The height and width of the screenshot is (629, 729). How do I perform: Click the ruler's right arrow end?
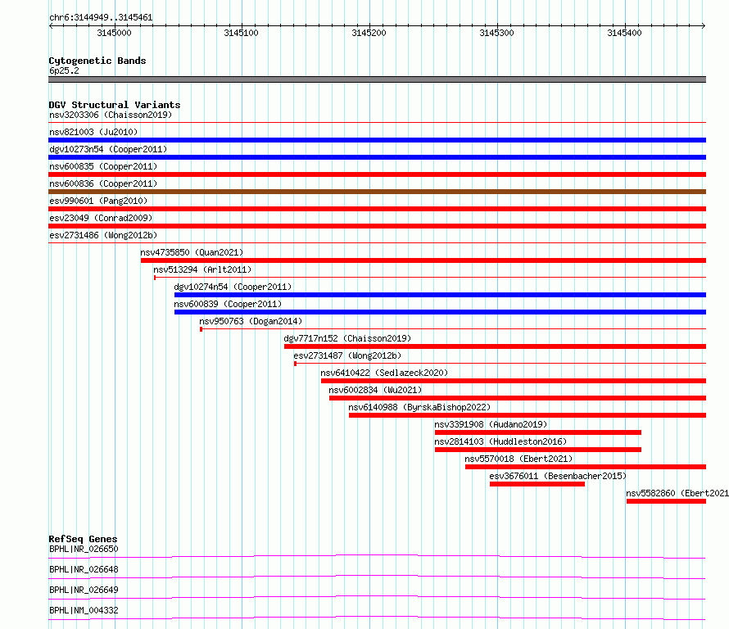pyautogui.click(x=704, y=26)
